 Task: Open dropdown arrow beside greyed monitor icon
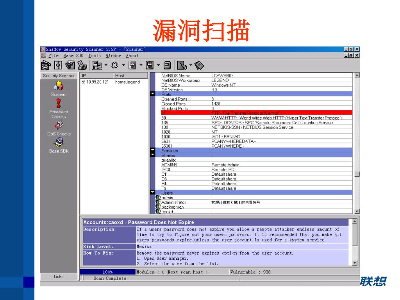coord(141,65)
